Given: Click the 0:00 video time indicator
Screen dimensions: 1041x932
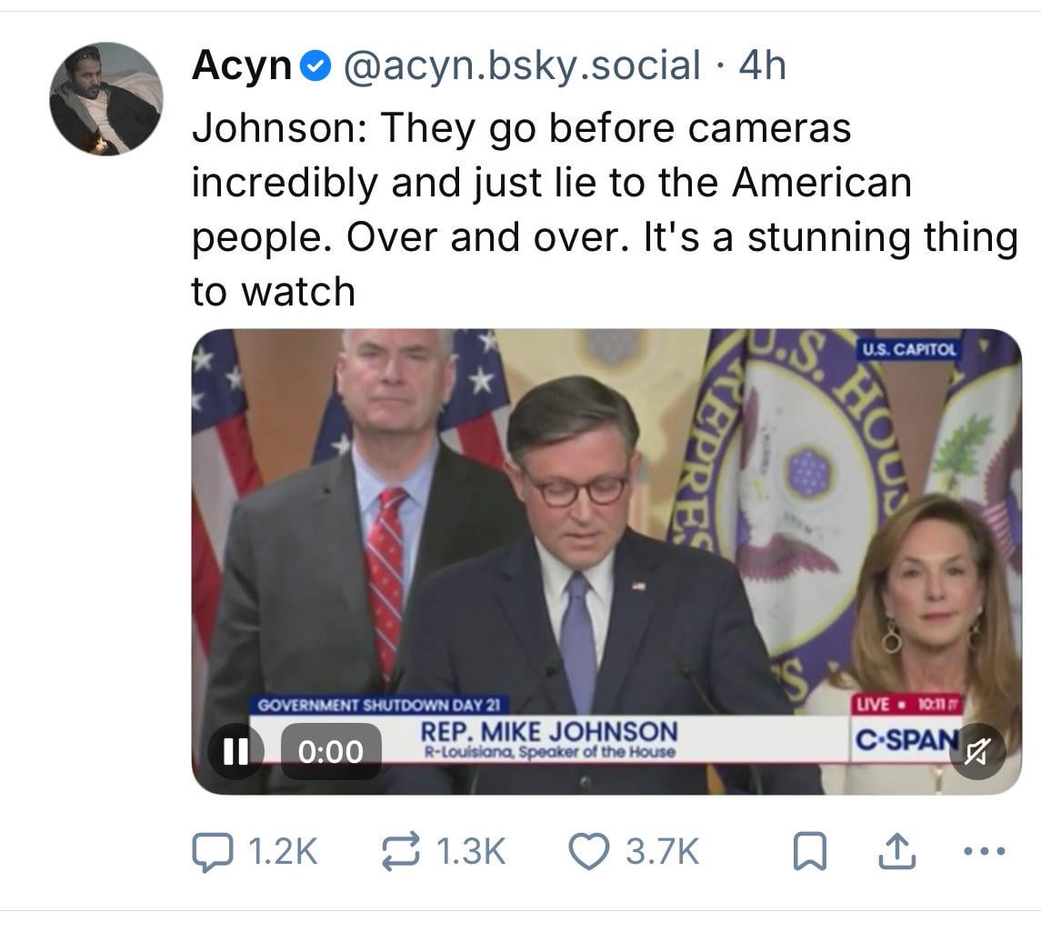Looking at the screenshot, I should [330, 751].
